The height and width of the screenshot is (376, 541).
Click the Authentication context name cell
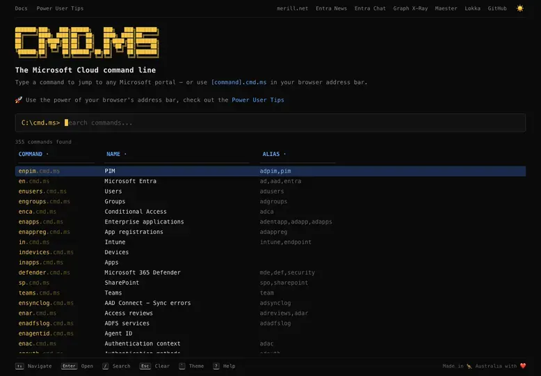(143, 344)
